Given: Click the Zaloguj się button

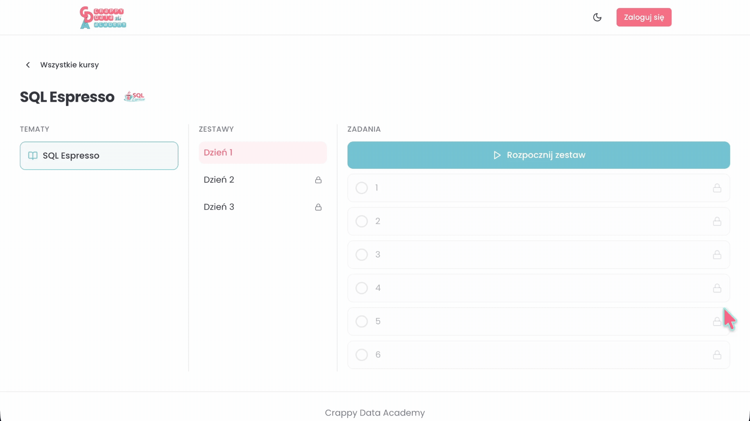Looking at the screenshot, I should [644, 17].
